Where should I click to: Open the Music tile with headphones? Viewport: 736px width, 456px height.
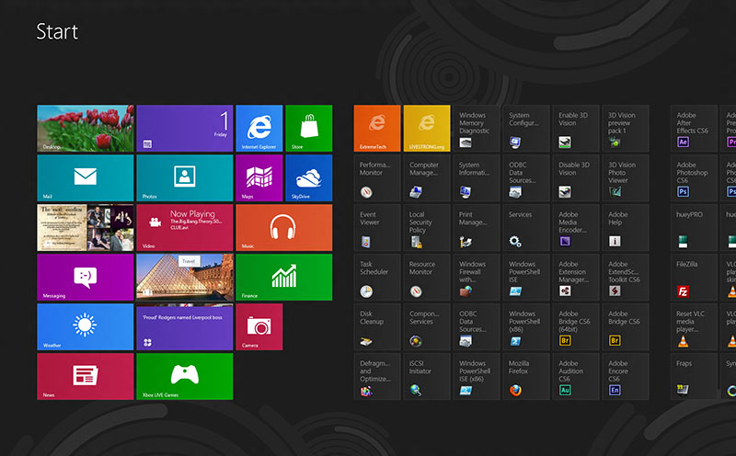pyautogui.click(x=284, y=227)
